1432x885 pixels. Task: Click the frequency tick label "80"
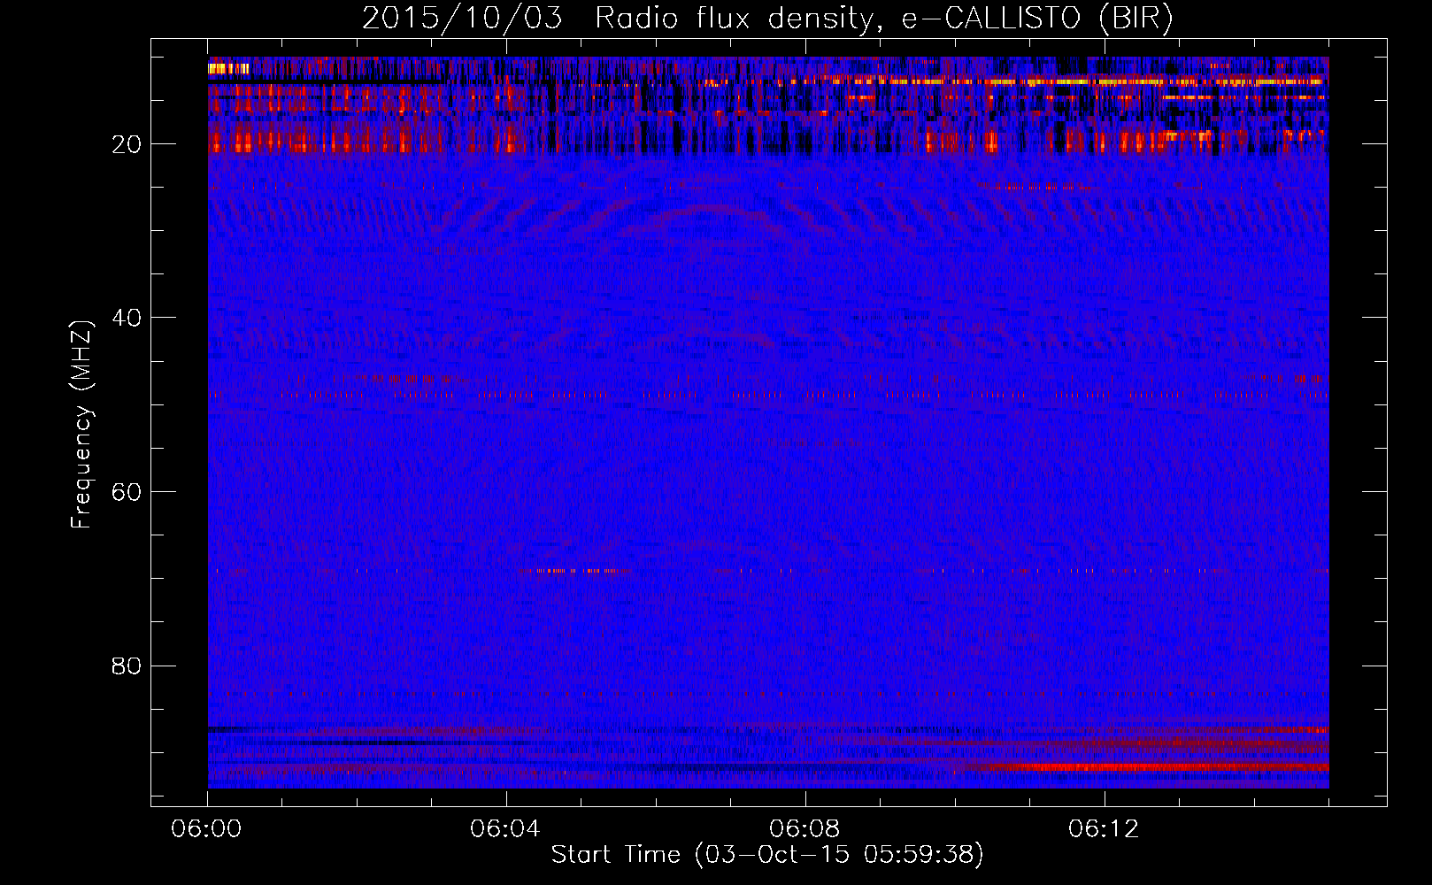click(127, 666)
